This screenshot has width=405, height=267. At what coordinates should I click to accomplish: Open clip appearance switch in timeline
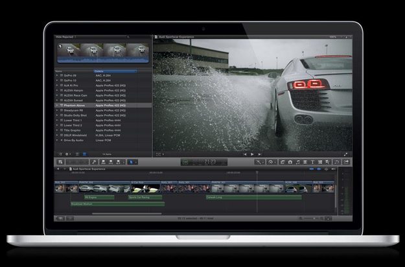point(328,218)
